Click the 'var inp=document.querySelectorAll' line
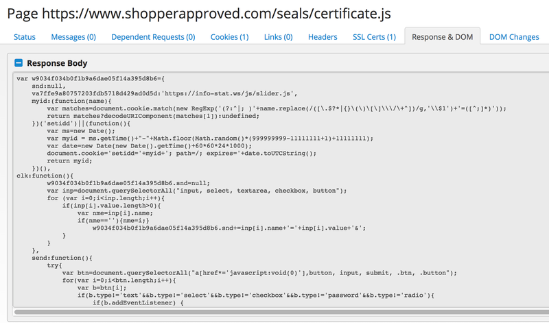Viewport: 549px width, 323px height. tap(197, 191)
